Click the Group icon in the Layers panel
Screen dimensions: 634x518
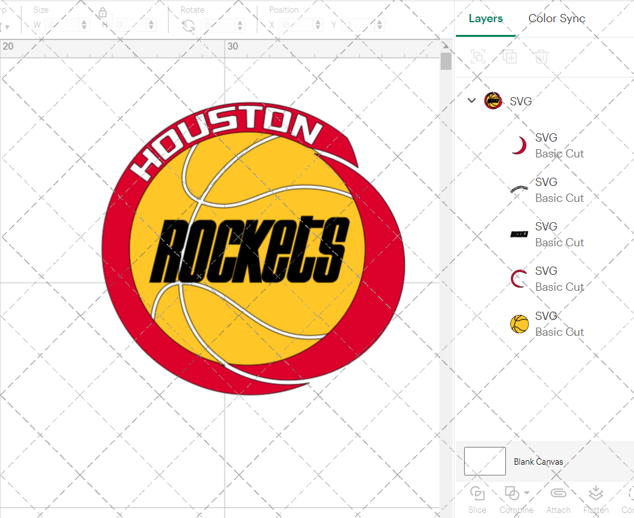pos(477,56)
